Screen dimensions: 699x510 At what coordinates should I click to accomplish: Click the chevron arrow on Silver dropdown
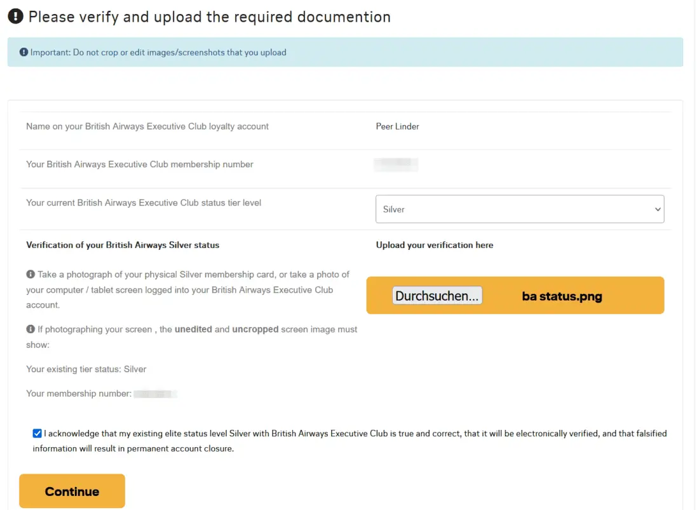coord(657,210)
